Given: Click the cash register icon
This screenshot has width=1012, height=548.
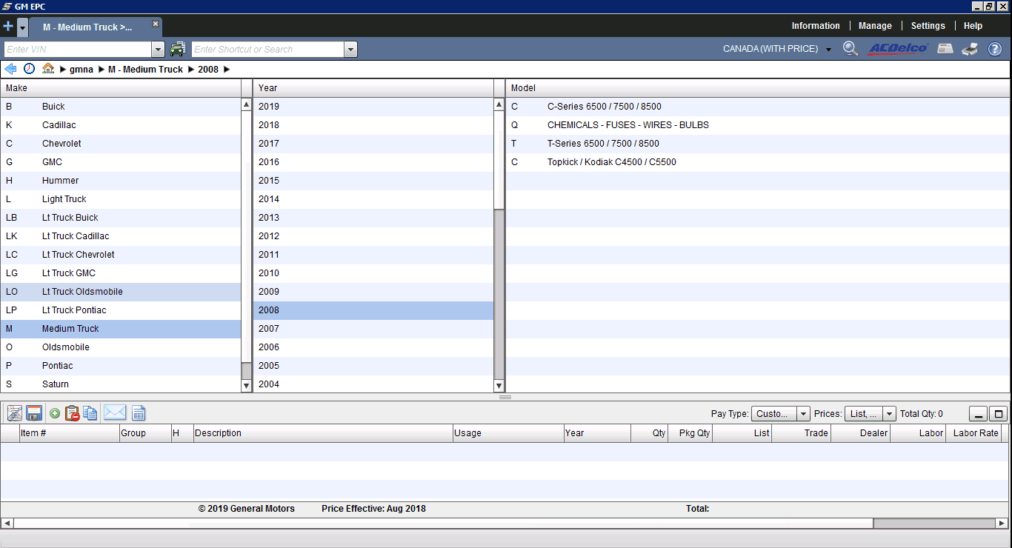Looking at the screenshot, I should tap(945, 49).
